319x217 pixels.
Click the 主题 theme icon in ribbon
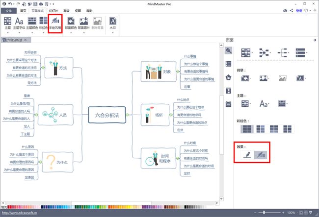(7, 22)
